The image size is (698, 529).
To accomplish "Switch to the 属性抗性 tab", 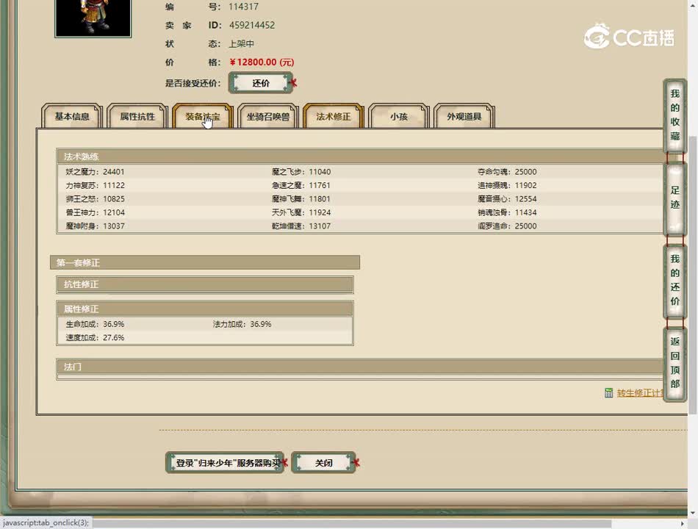I will pos(137,116).
